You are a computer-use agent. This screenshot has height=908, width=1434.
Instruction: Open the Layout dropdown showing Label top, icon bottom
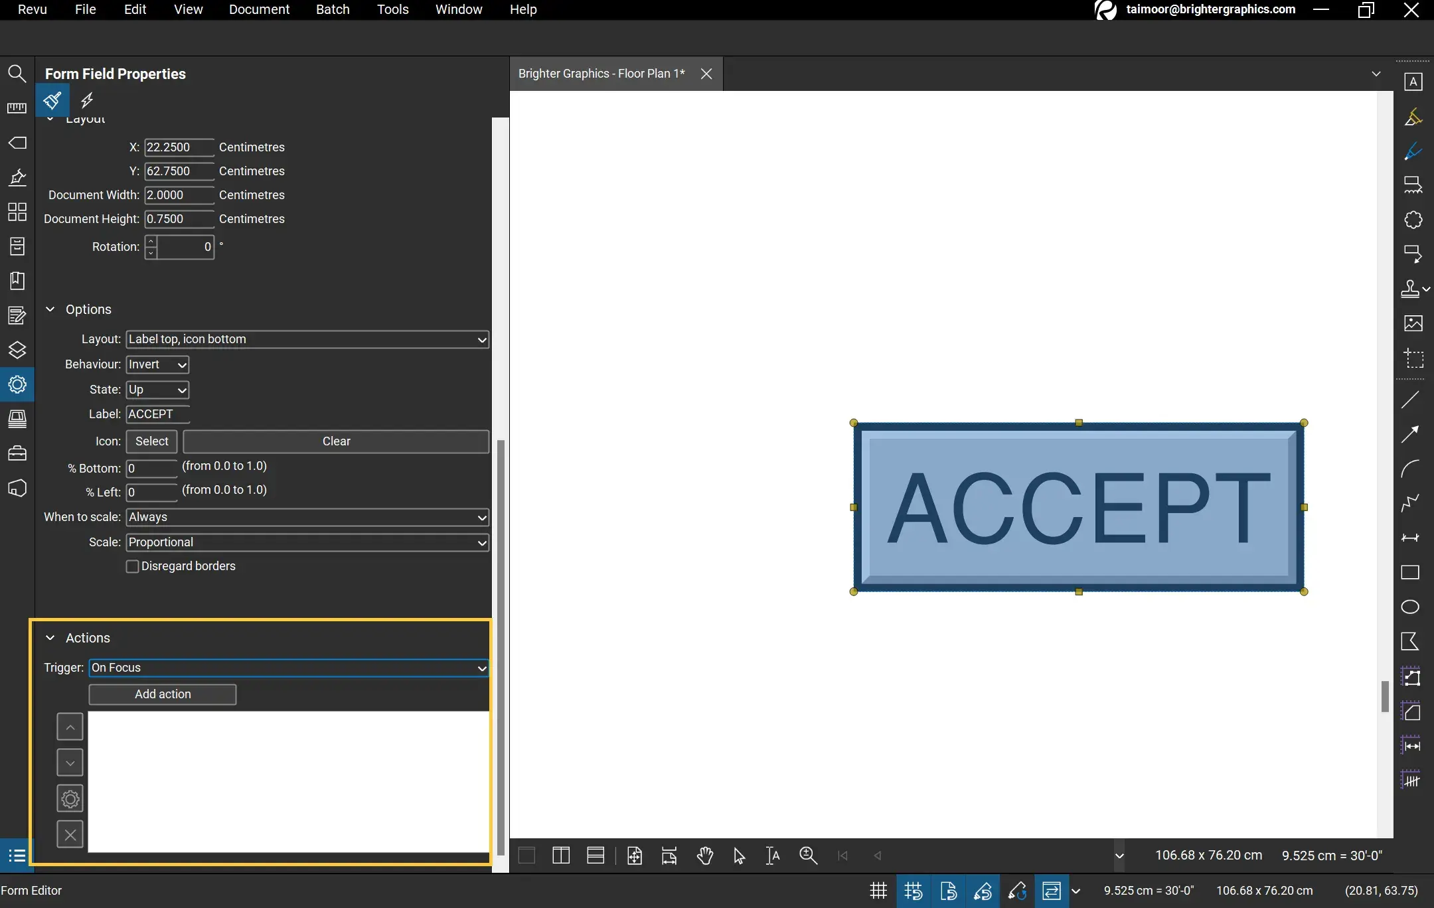click(x=307, y=339)
